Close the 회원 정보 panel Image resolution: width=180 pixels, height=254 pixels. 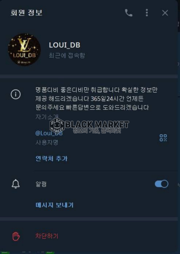165,13
